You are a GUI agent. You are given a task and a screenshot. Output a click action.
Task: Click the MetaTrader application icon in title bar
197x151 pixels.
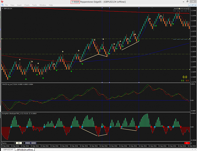[x=2, y=2]
